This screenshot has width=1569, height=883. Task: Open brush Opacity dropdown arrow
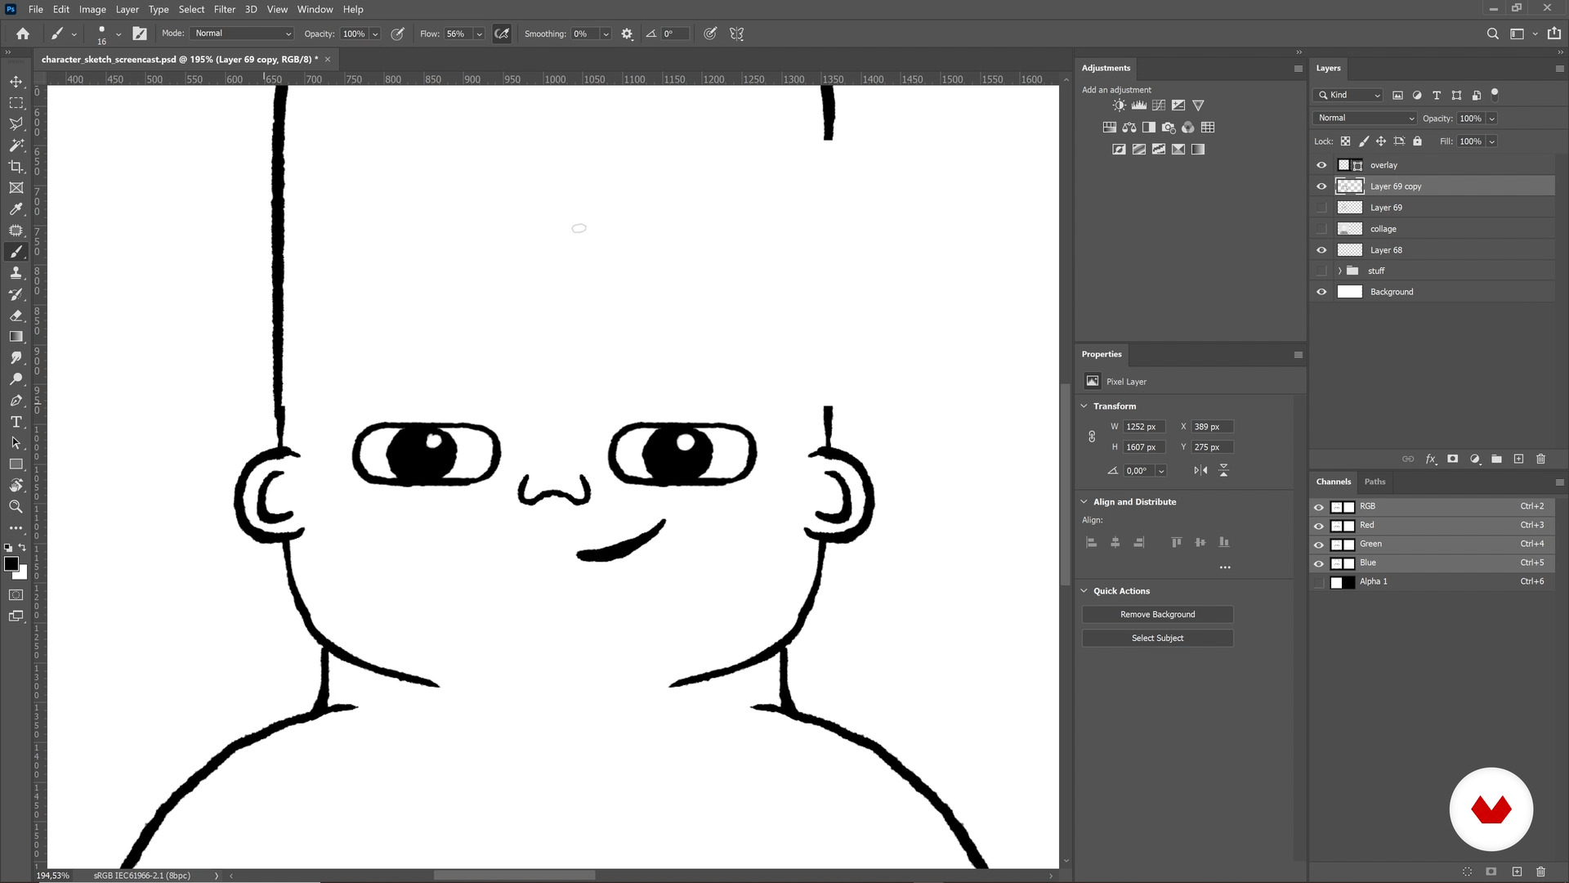[x=375, y=34]
